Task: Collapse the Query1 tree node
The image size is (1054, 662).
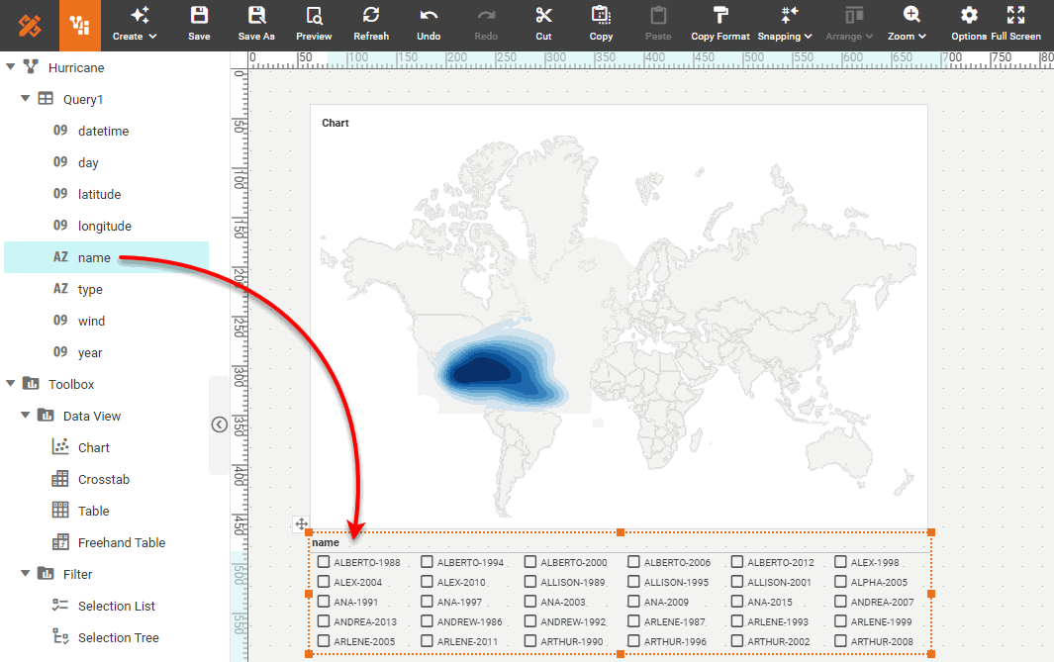Action: coord(24,98)
